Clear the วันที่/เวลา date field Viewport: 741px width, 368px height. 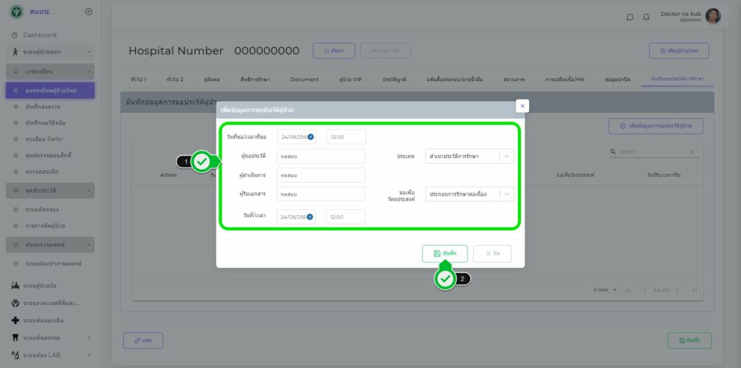310,217
